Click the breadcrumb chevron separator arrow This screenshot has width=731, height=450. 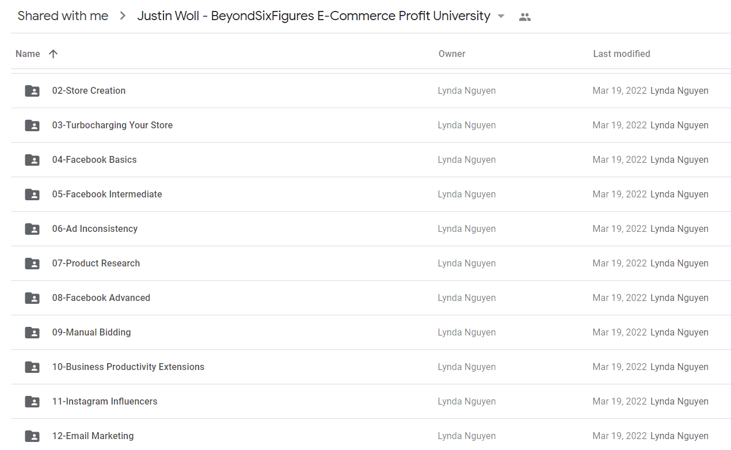(123, 16)
